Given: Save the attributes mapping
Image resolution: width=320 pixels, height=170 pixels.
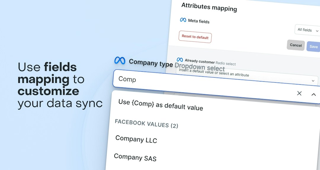Looking at the screenshot, I should (313, 46).
